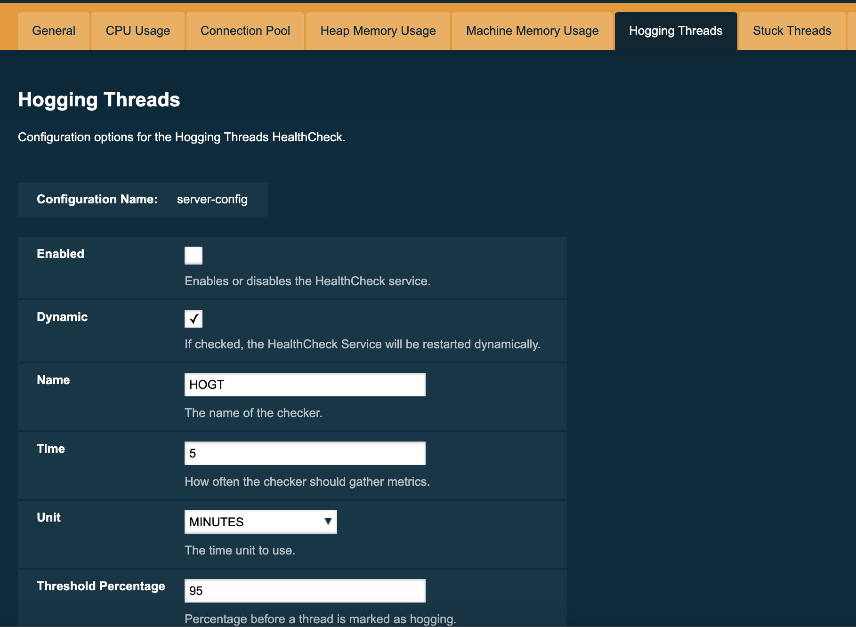Enable the HealthCheck service checkbox
Screen dimensions: 856x627
(193, 255)
